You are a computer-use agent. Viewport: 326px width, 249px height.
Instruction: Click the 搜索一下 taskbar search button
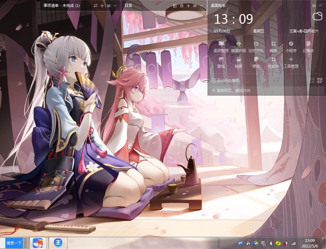(x=14, y=243)
